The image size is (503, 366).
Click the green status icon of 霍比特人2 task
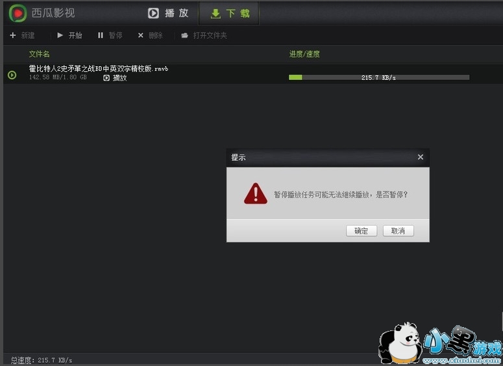point(12,75)
